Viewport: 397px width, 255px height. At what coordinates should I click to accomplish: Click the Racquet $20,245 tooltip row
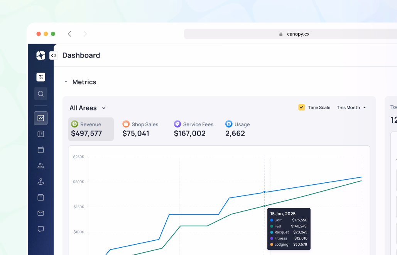[289, 232]
